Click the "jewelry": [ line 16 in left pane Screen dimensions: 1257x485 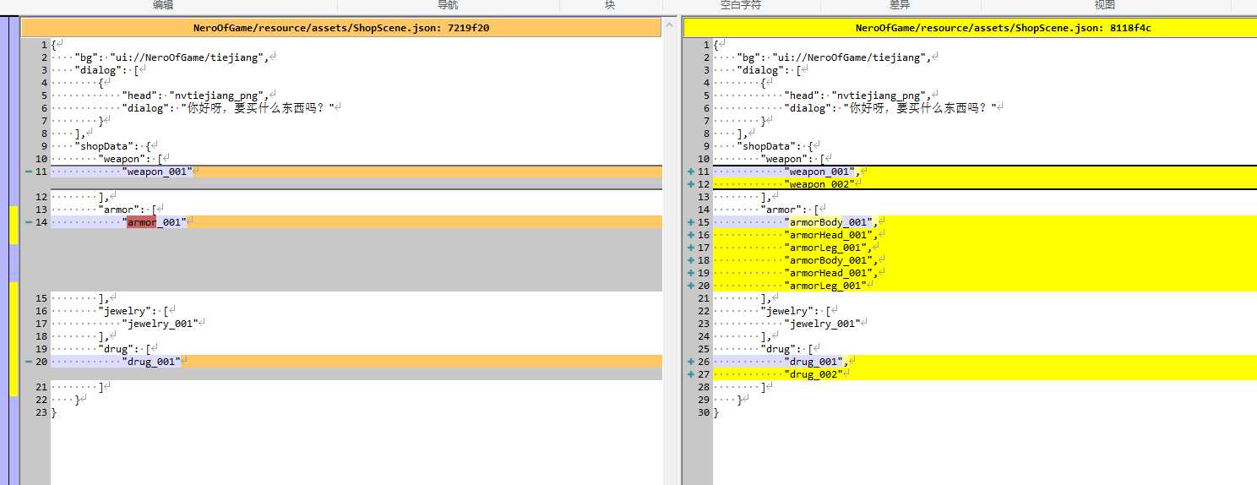coord(356,311)
